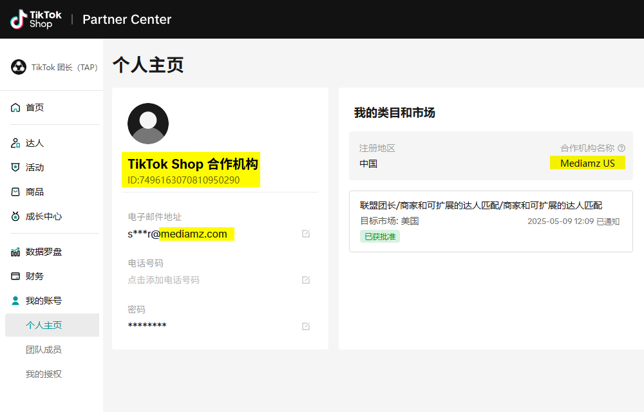Click the 中国 registration region value
Viewport: 644px width, 412px height.
tap(368, 164)
